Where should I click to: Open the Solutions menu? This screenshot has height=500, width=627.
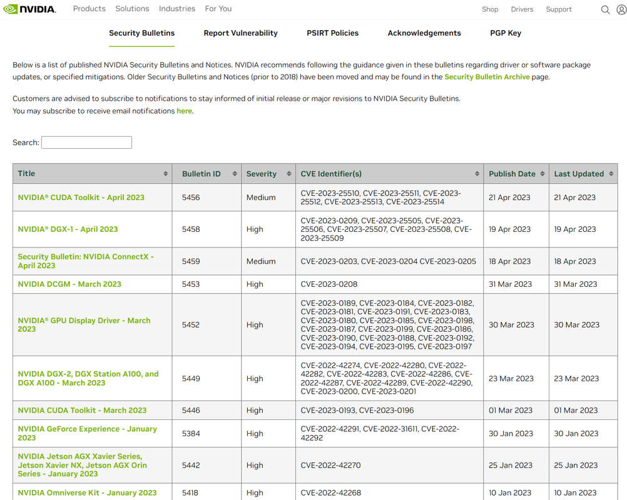click(x=133, y=9)
